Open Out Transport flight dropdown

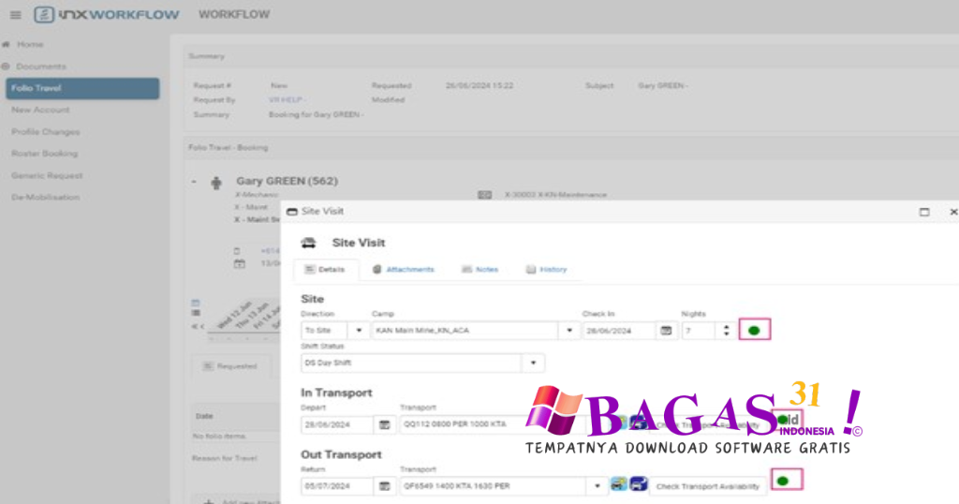click(x=597, y=487)
